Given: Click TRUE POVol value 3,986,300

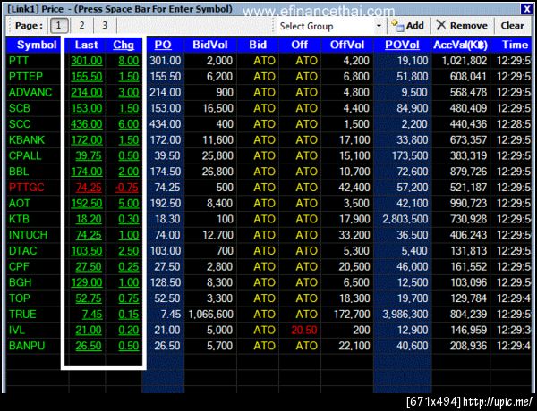Looking at the screenshot, I should click(x=405, y=314).
